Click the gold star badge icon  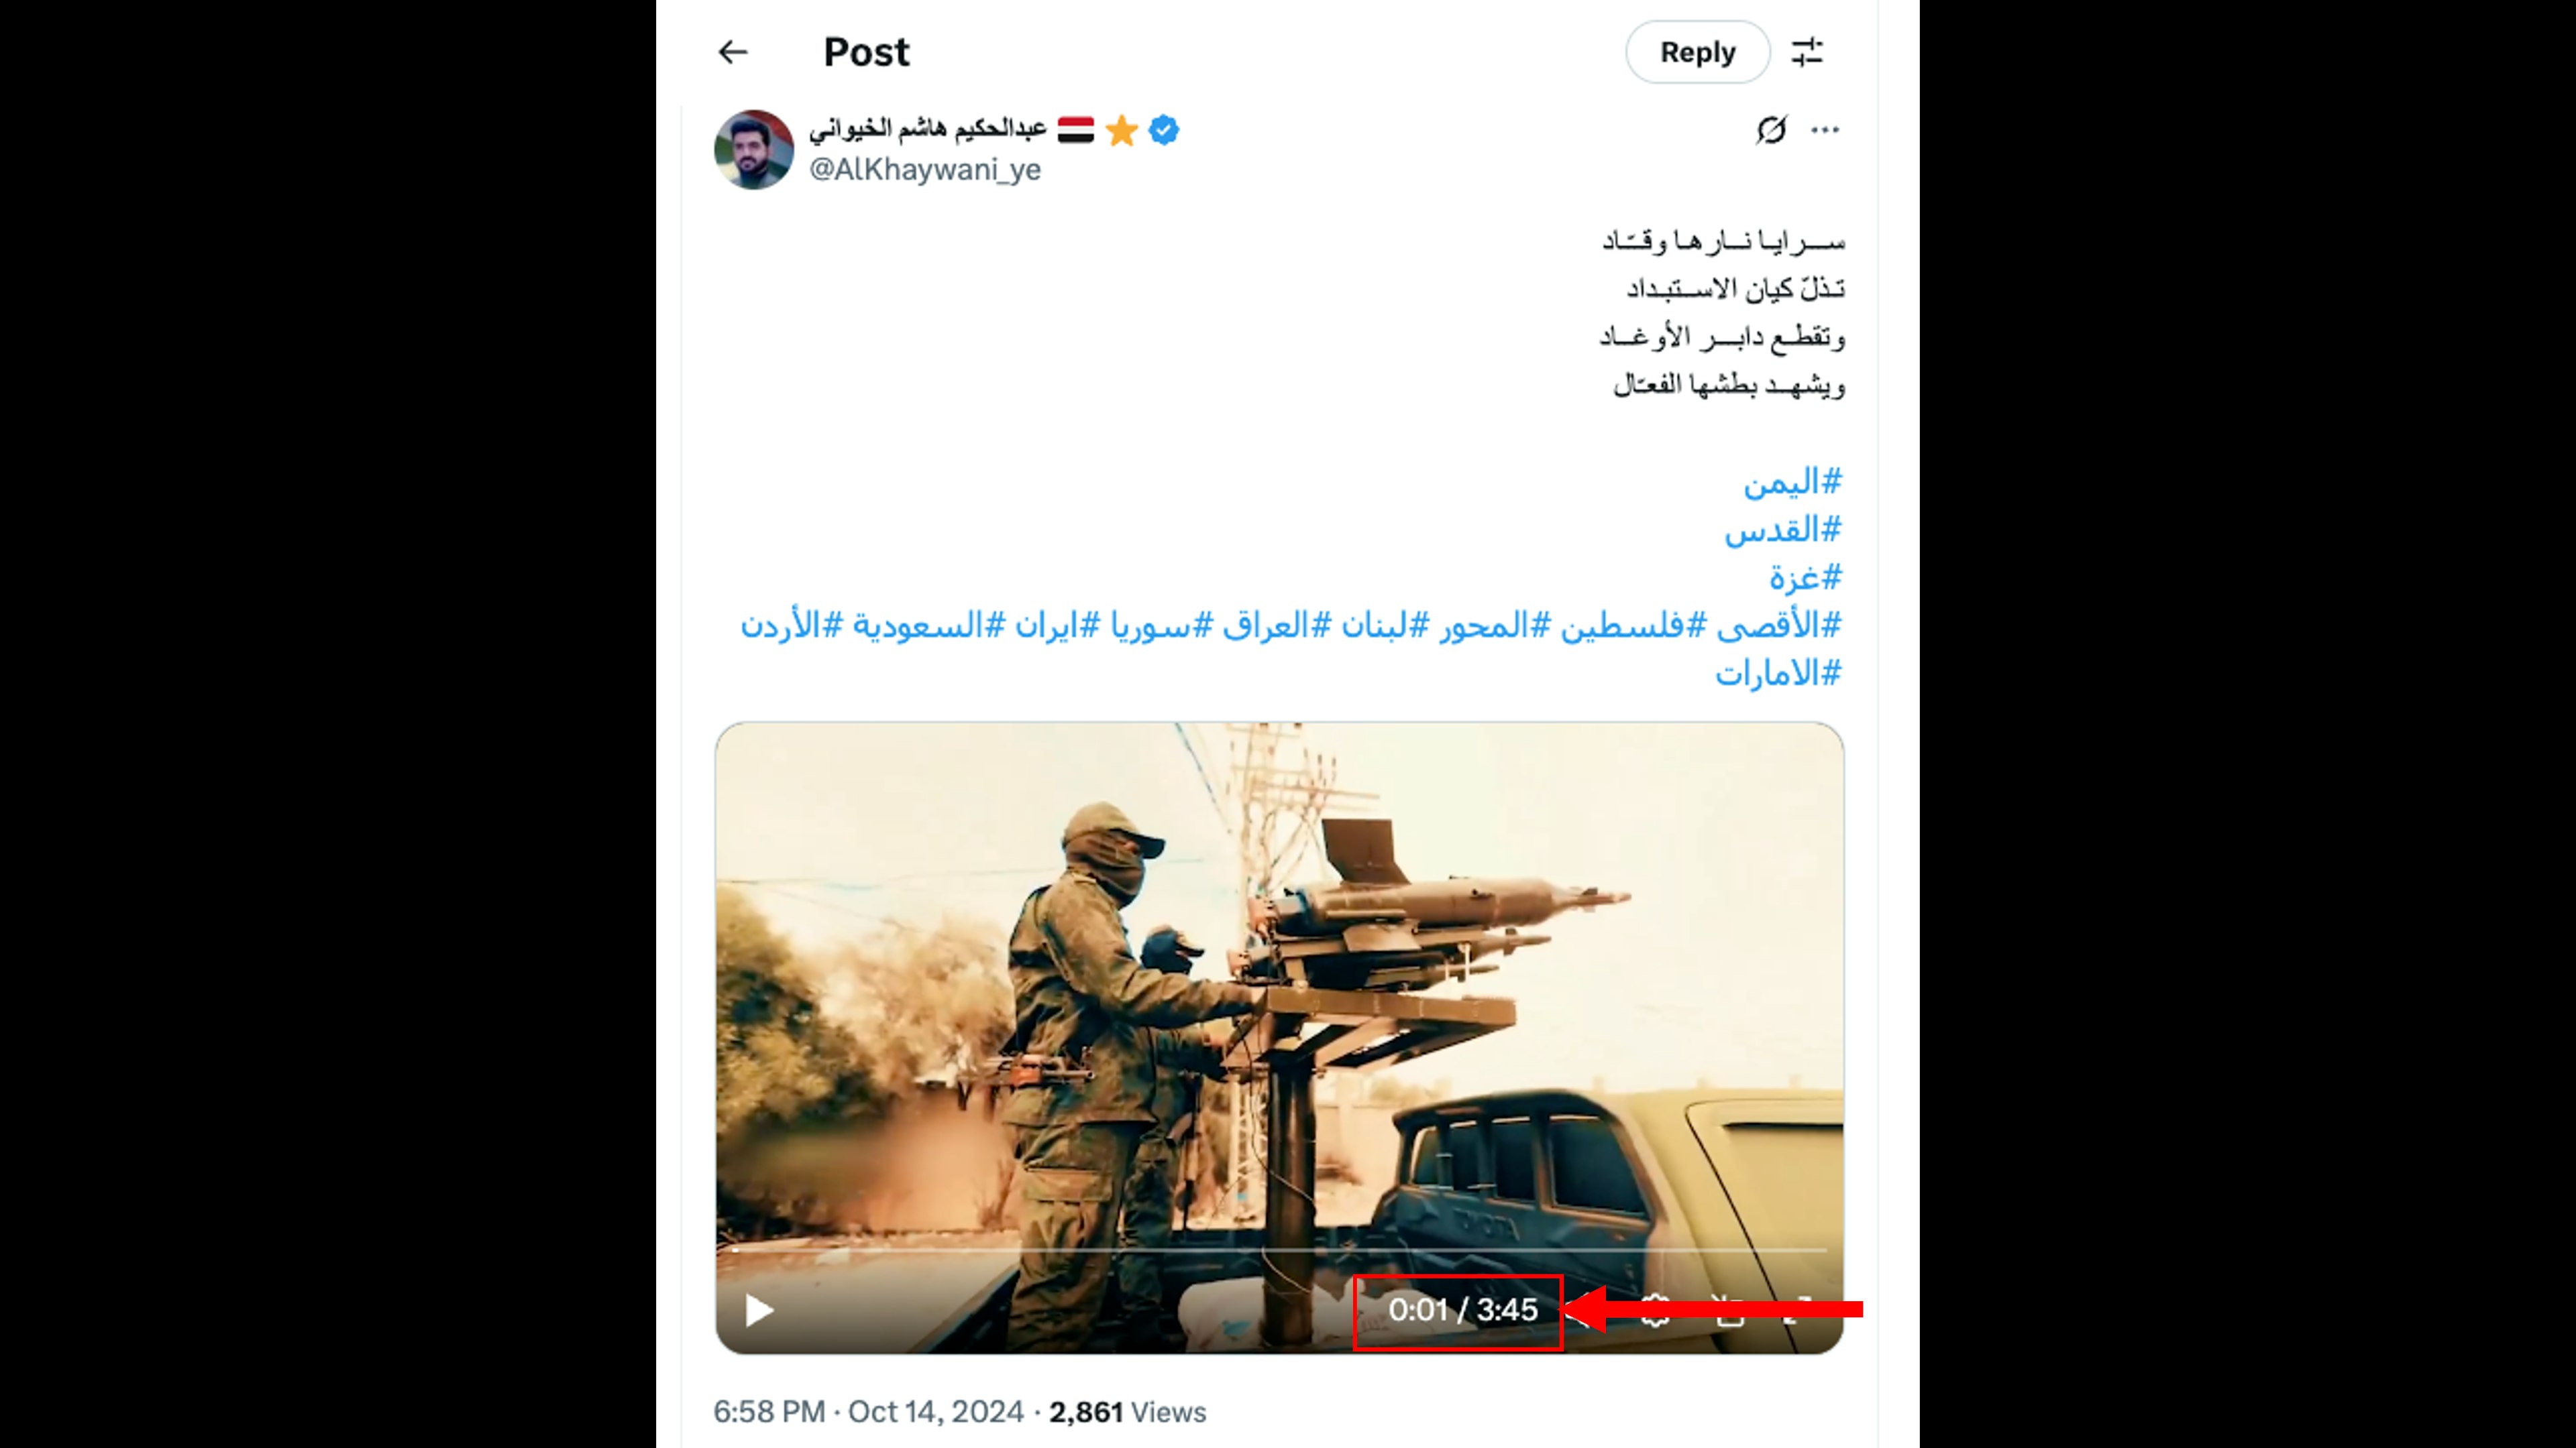1122,130
